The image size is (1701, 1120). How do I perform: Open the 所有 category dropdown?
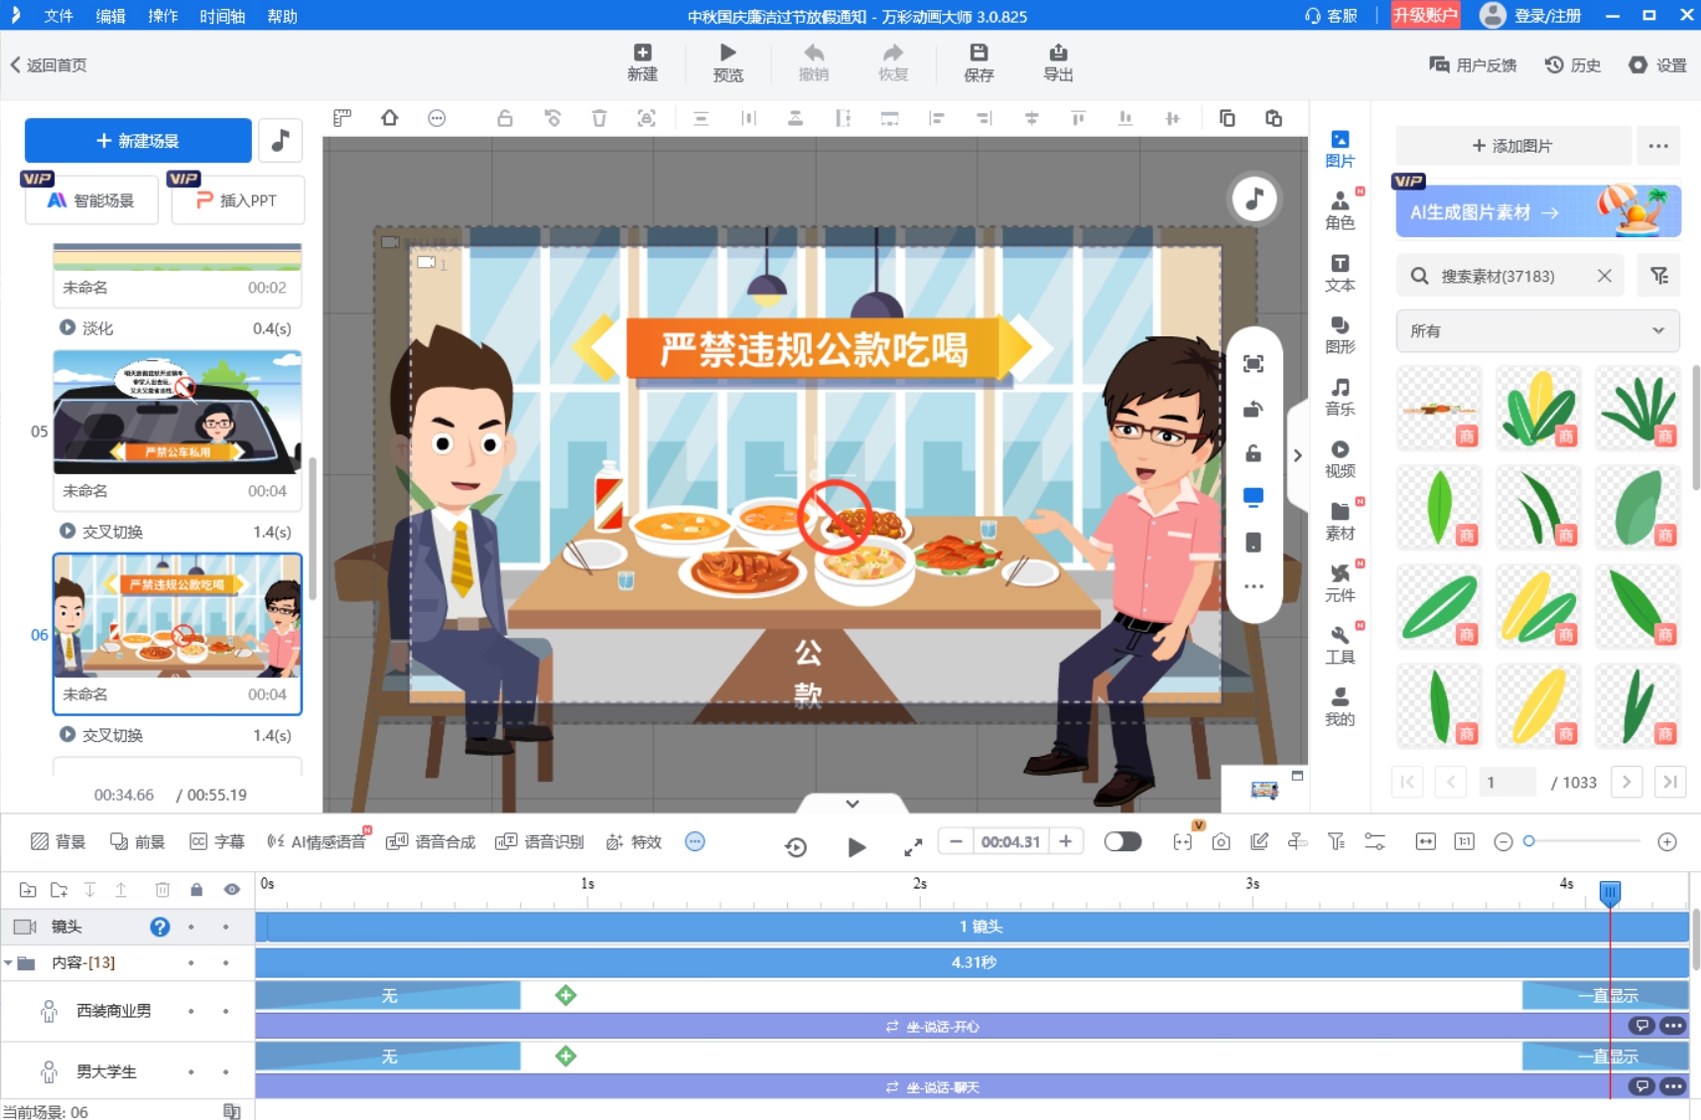pos(1534,330)
